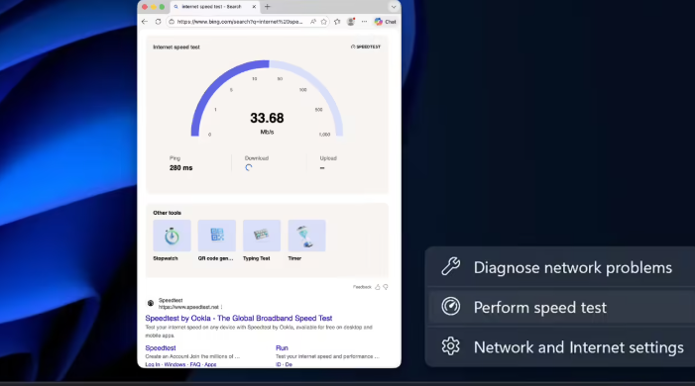This screenshot has height=386, width=695.
Task: Open the Favorites list toolbar icon
Action: tap(337, 21)
